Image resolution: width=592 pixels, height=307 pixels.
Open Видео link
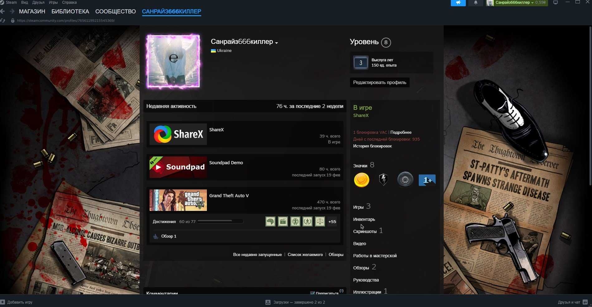point(360,244)
